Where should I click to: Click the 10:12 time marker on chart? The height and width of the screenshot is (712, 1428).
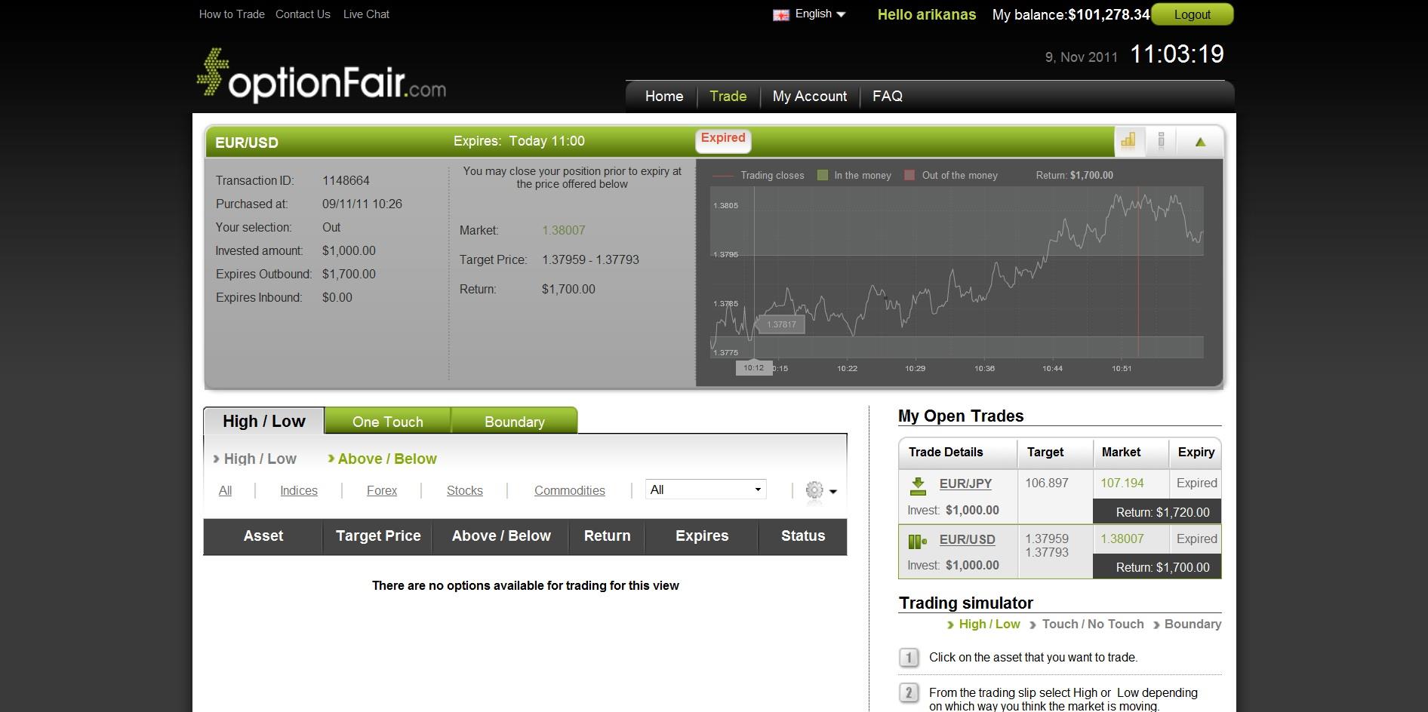click(x=753, y=368)
